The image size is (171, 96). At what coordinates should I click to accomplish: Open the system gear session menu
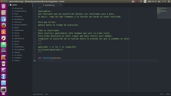click(x=169, y=2)
